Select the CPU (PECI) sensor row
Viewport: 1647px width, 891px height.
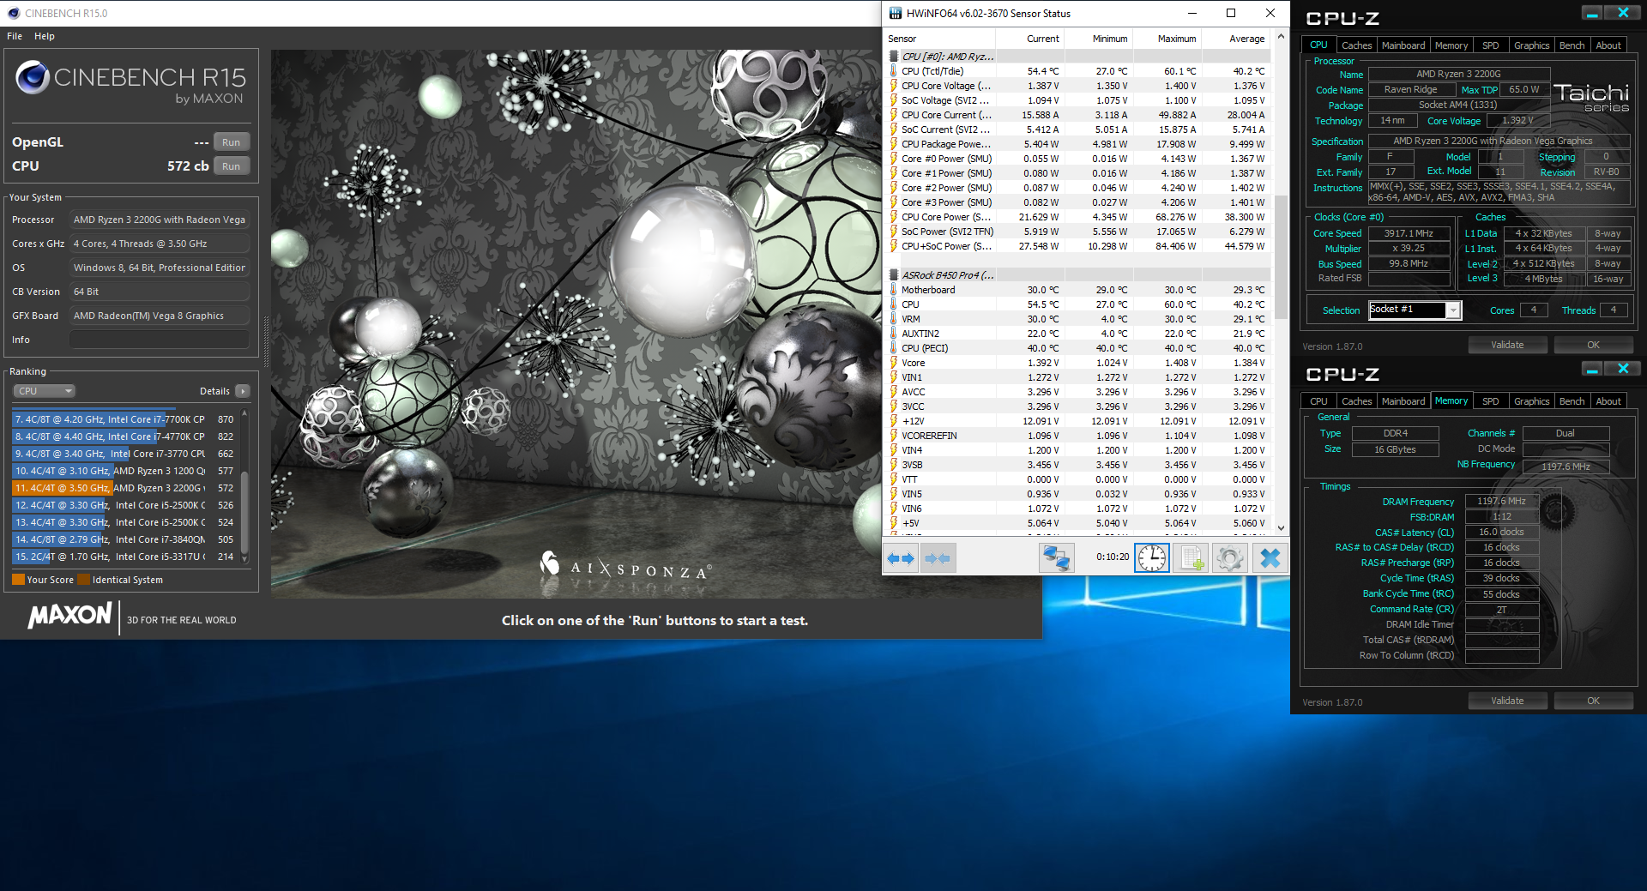click(1079, 348)
